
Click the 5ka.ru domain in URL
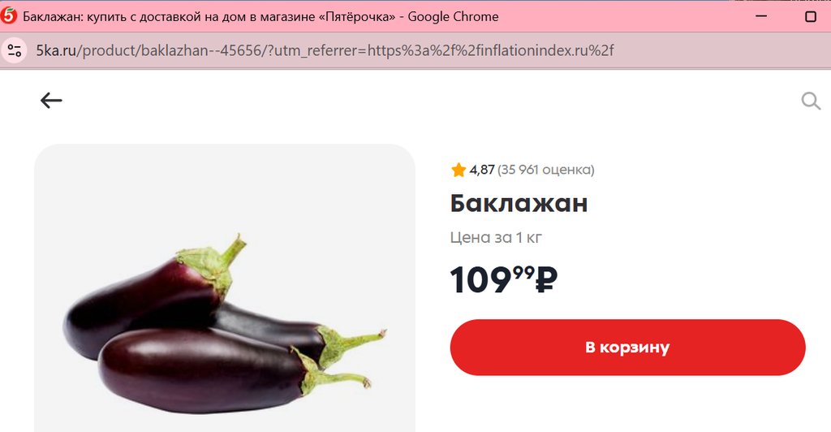(x=56, y=50)
